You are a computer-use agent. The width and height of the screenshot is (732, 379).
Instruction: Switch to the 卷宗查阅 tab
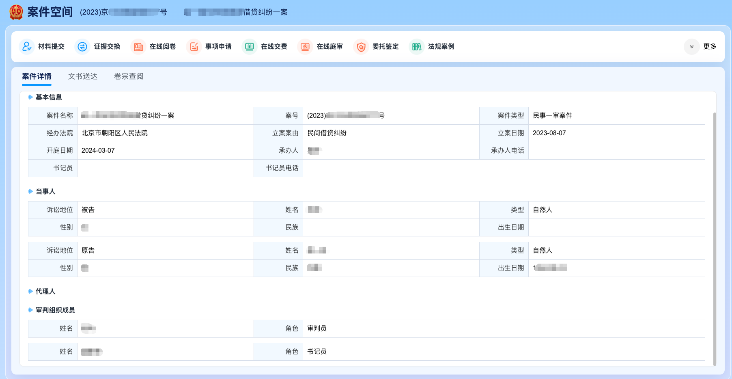(129, 76)
